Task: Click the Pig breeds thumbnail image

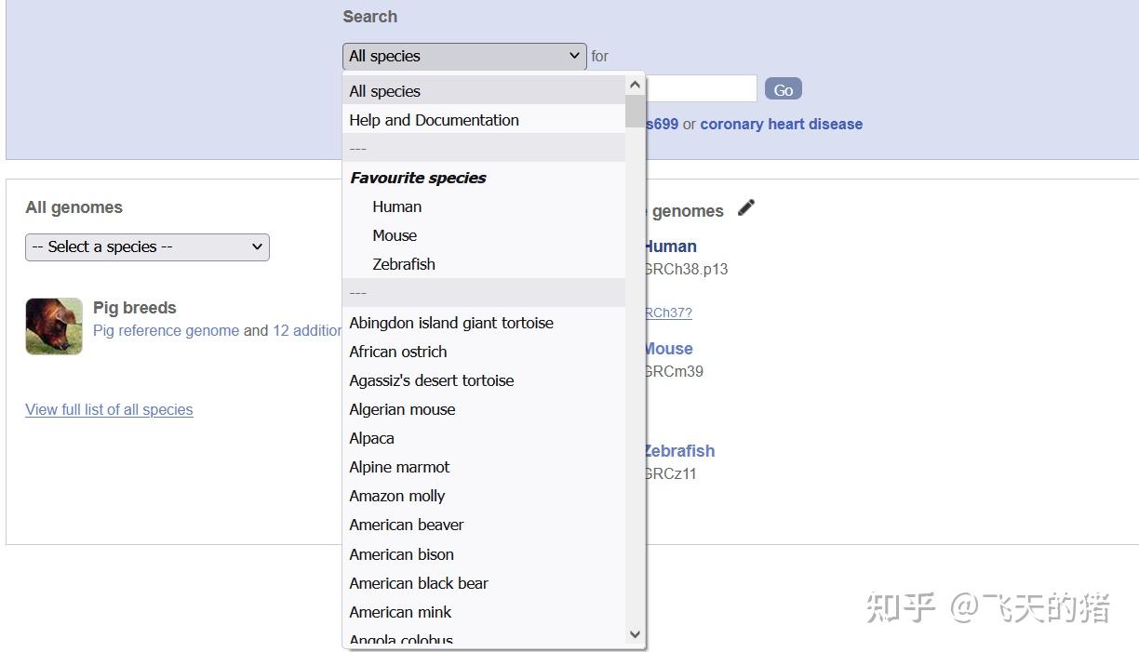Action: (x=54, y=326)
